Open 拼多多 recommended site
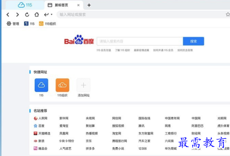Screen dimensions: 230x156 click(90, 148)
